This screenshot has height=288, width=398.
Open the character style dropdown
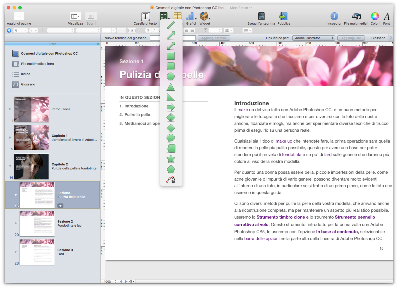(x=33, y=30)
